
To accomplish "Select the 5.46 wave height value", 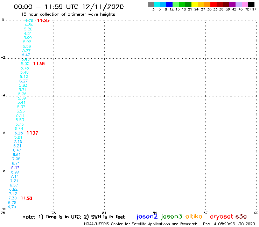I will click(24, 72).
